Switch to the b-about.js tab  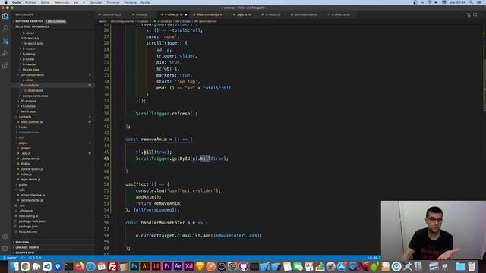(273, 14)
